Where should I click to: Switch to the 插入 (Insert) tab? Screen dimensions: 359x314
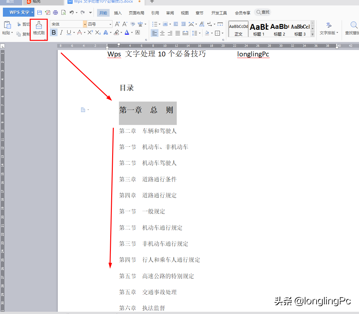118,13
